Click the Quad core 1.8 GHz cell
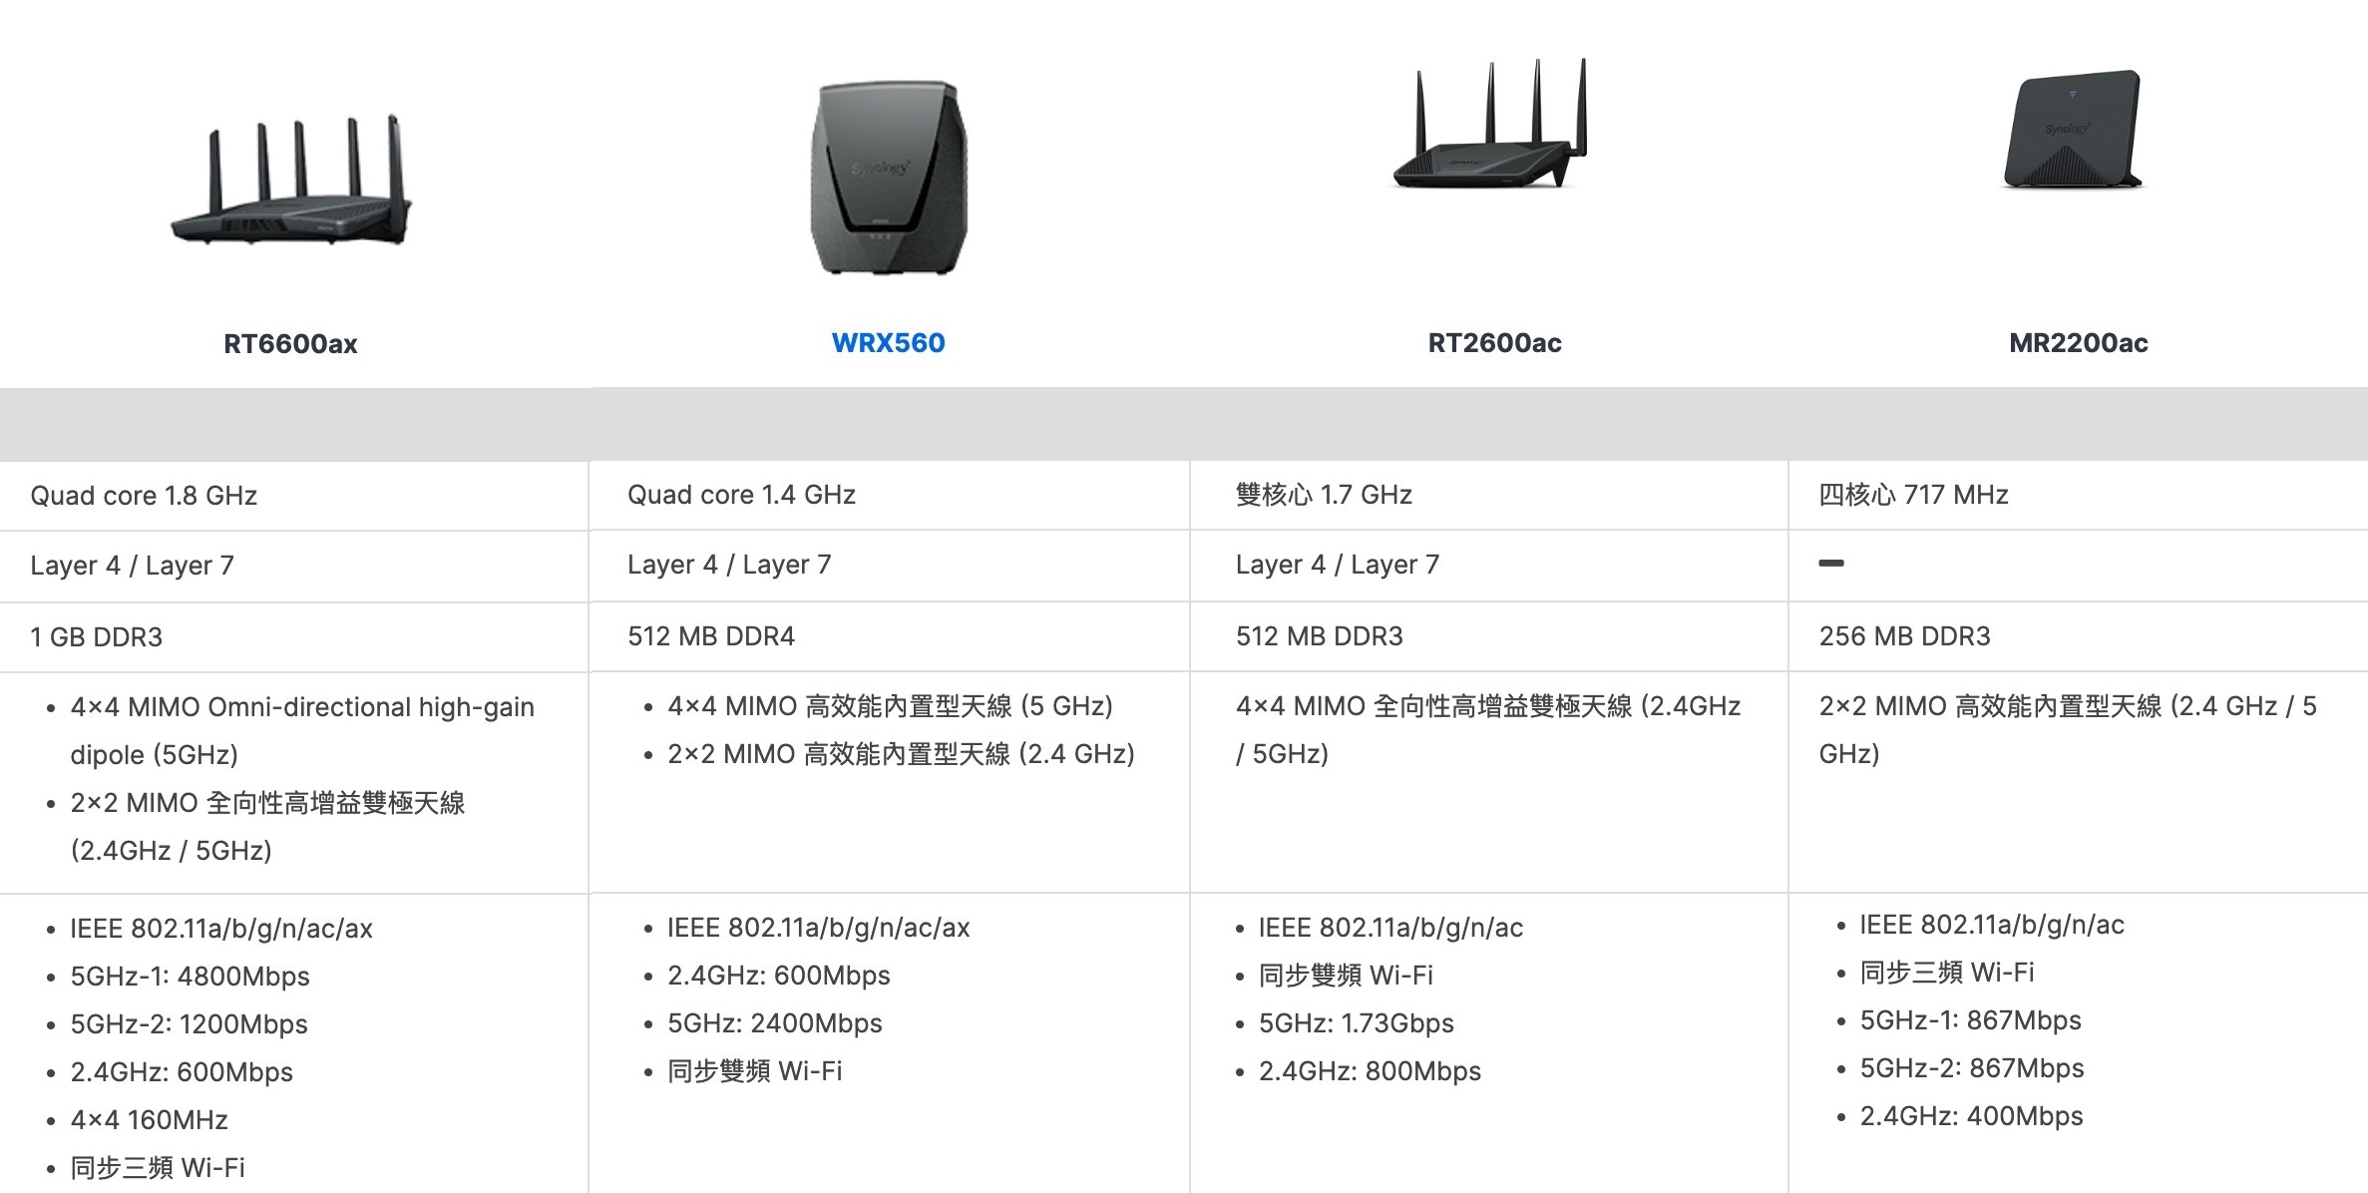 (x=144, y=496)
